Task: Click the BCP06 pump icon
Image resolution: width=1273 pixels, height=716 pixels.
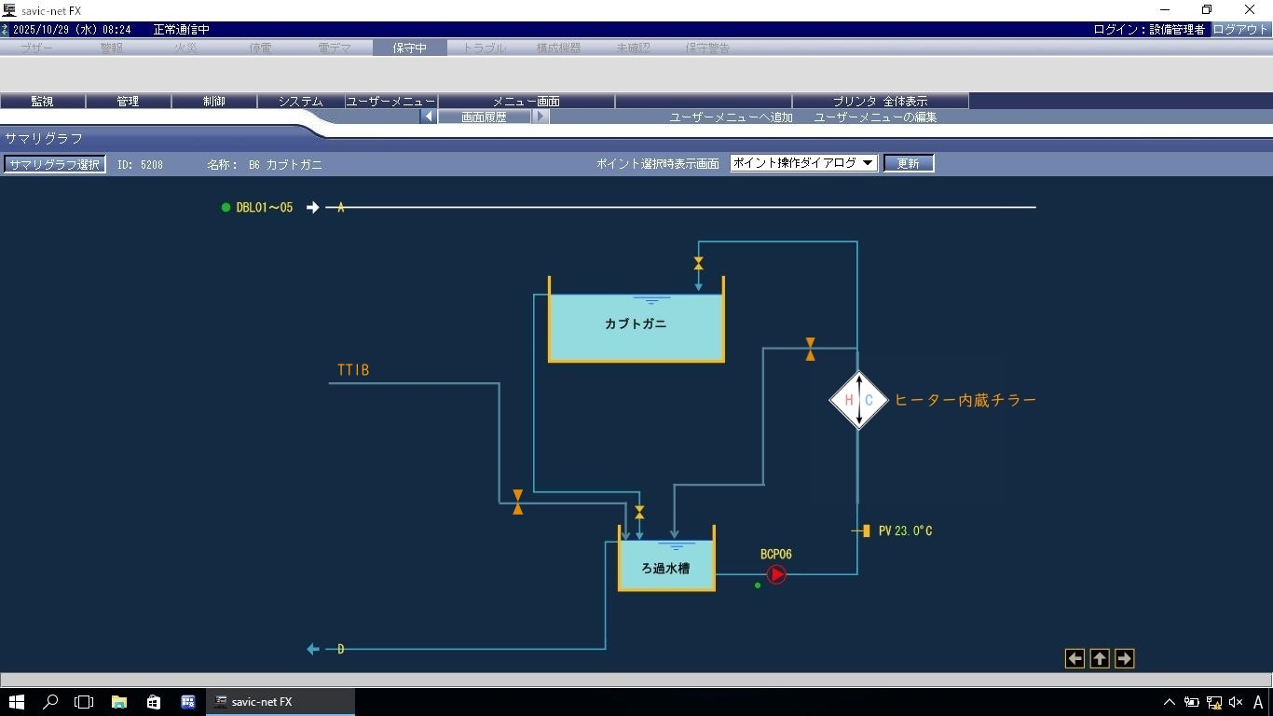Action: 776,574
